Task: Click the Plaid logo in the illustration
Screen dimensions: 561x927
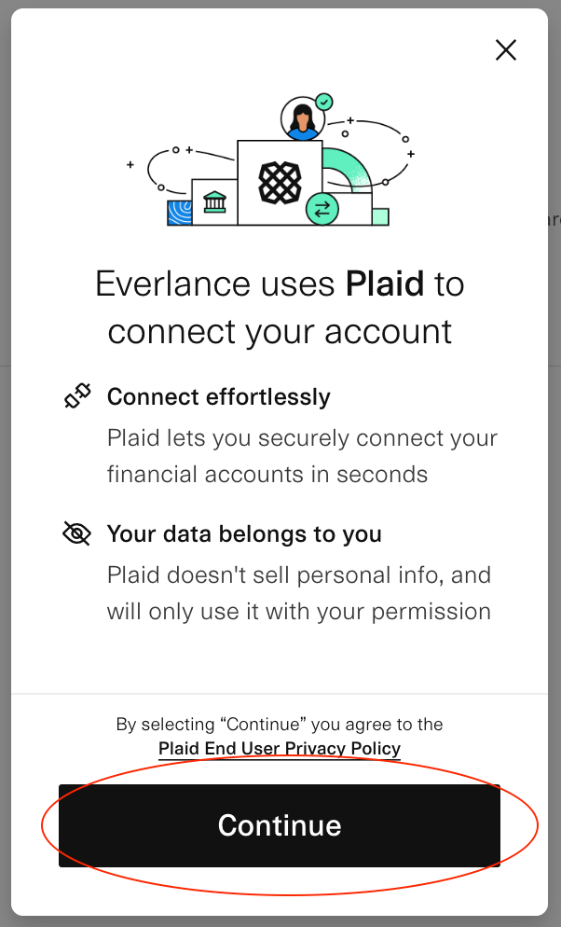Action: 280,183
